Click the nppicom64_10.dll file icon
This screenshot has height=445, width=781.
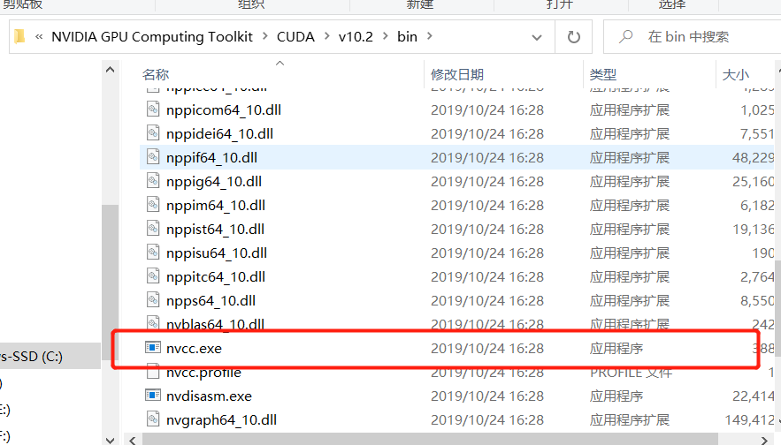(x=153, y=109)
